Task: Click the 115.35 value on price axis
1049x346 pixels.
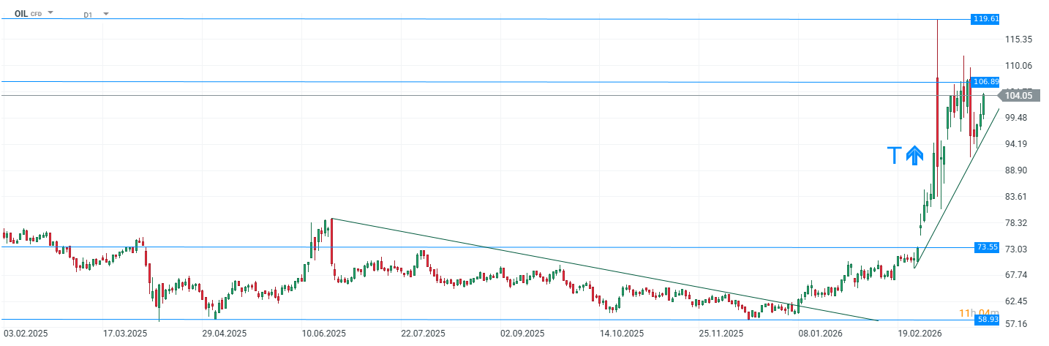Action: pos(1018,39)
